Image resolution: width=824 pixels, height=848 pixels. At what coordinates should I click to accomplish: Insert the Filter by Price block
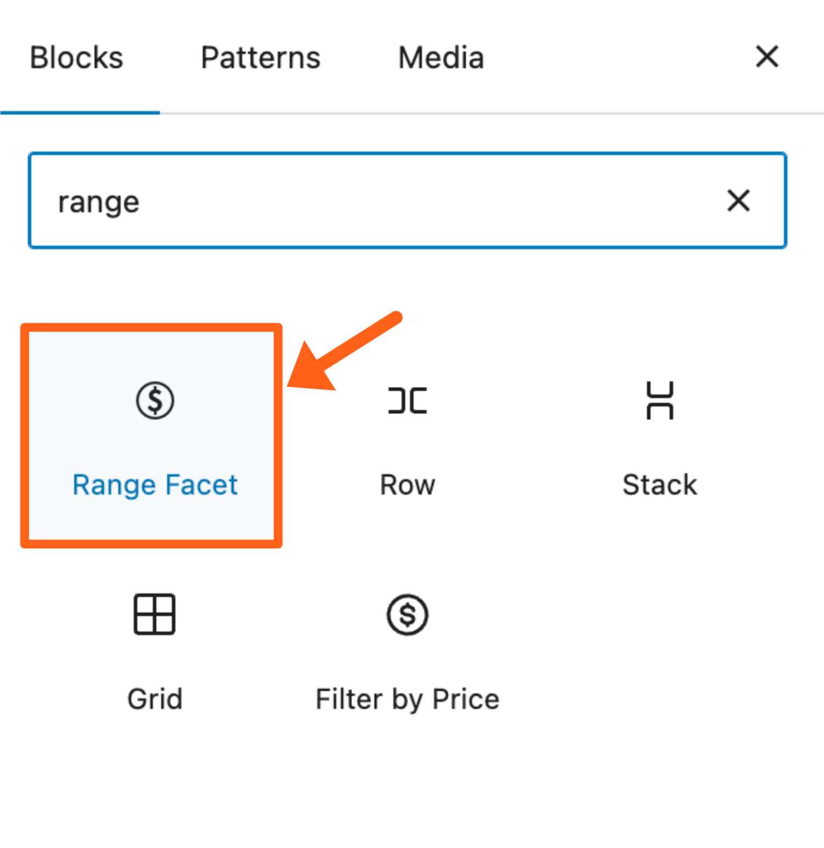pyautogui.click(x=407, y=649)
